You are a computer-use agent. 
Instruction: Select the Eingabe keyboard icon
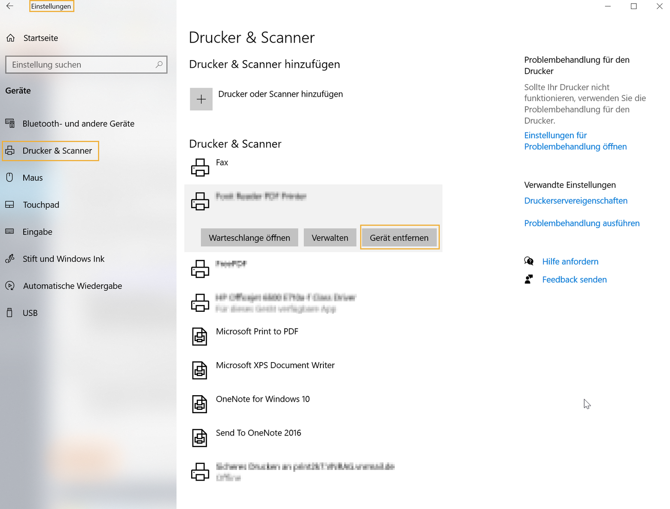click(9, 232)
